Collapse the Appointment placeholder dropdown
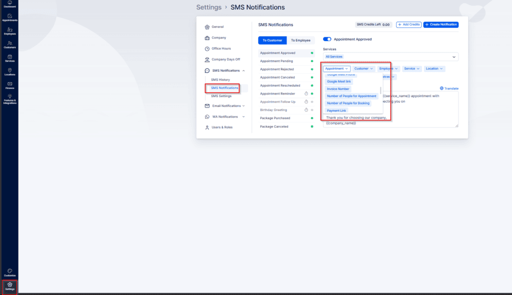The width and height of the screenshot is (512, 295). tap(336, 68)
